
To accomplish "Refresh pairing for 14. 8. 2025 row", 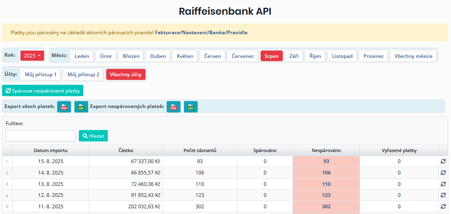I will click(x=443, y=173).
